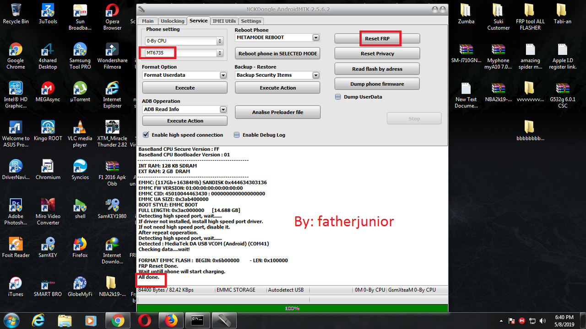Open the G532g 6.0.1 CSC archive
Image resolution: width=586 pixels, height=329 pixels.
(x=563, y=95)
